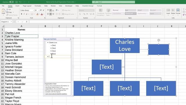Select the Neutral cell style
186x105 pixels.
coord(155,10)
